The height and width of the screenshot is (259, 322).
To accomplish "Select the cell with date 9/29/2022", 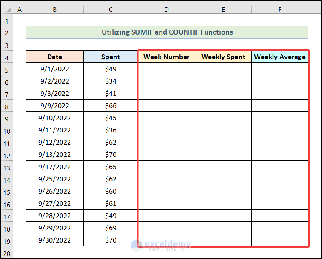I will [54, 228].
